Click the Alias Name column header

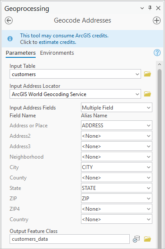(x=94, y=116)
